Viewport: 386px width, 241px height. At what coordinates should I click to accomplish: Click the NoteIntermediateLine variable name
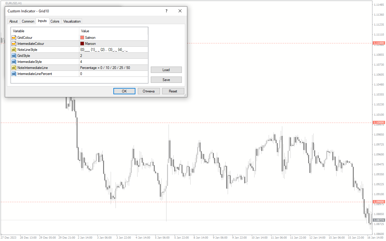click(33, 68)
